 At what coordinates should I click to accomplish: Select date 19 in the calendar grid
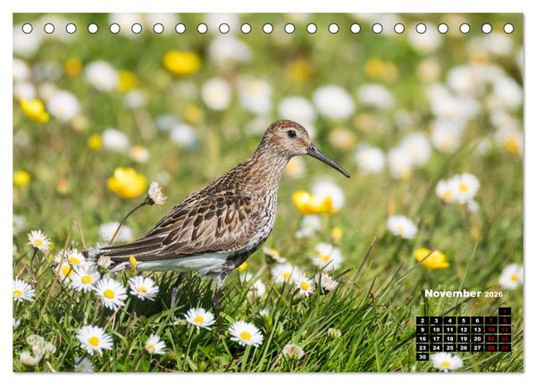click(x=464, y=339)
